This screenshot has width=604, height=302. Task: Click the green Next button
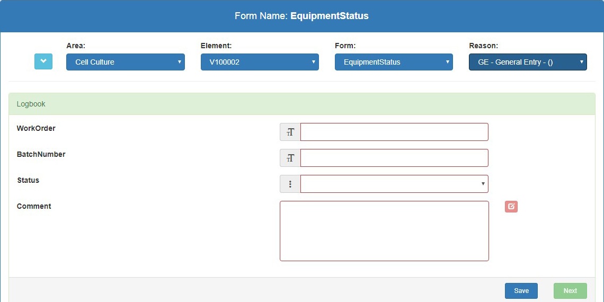pyautogui.click(x=570, y=291)
